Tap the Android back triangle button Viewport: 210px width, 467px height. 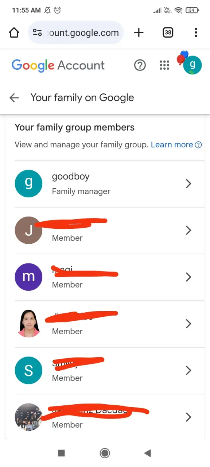pyautogui.click(x=148, y=453)
